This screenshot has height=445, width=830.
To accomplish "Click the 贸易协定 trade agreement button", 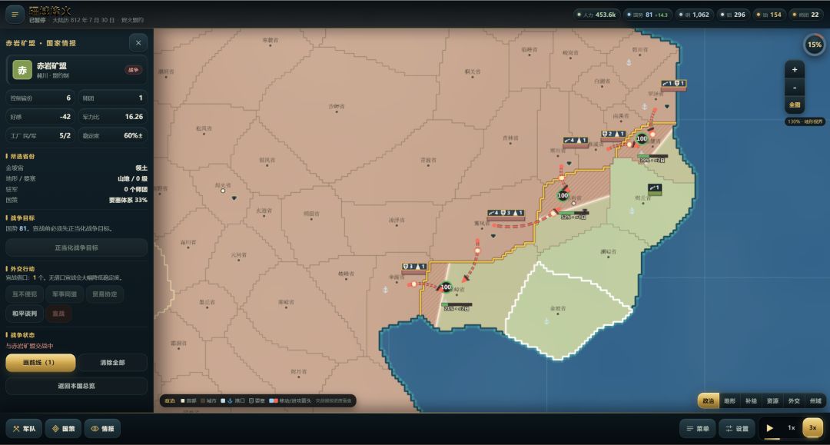I will click(105, 294).
